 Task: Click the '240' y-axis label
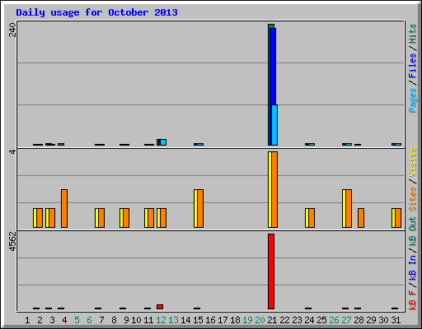coord(12,30)
